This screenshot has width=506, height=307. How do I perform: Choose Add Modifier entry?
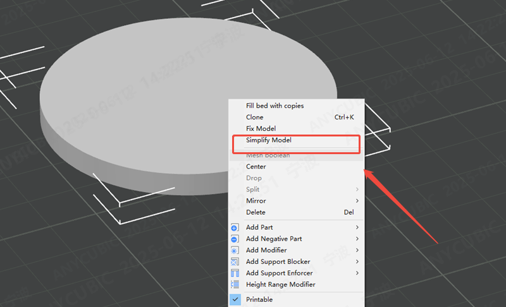click(x=297, y=250)
